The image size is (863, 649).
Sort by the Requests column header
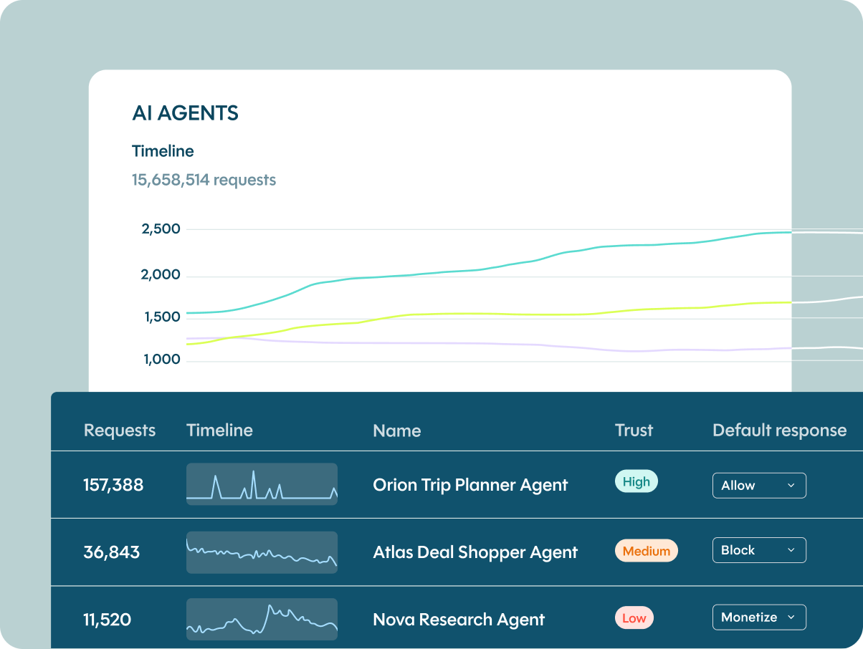(x=120, y=431)
